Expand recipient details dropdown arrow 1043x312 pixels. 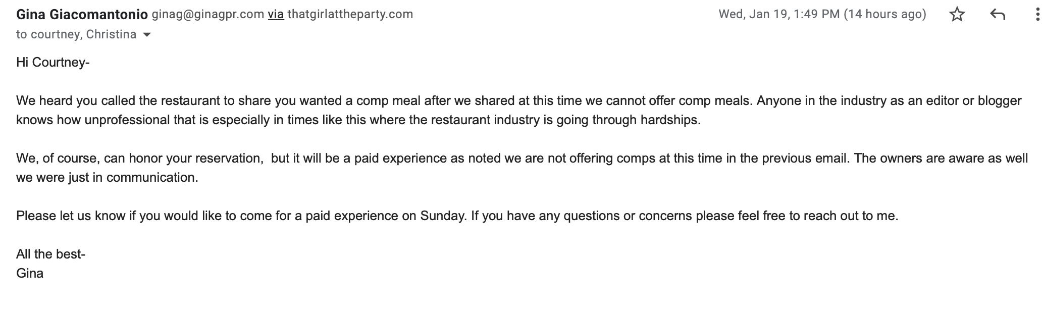147,35
